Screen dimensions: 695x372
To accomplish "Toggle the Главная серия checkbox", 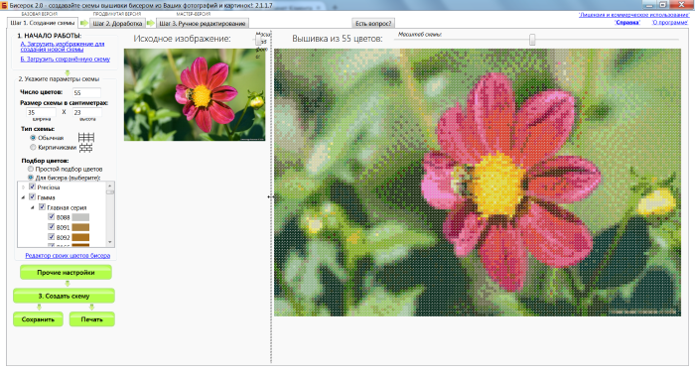I will point(42,207).
